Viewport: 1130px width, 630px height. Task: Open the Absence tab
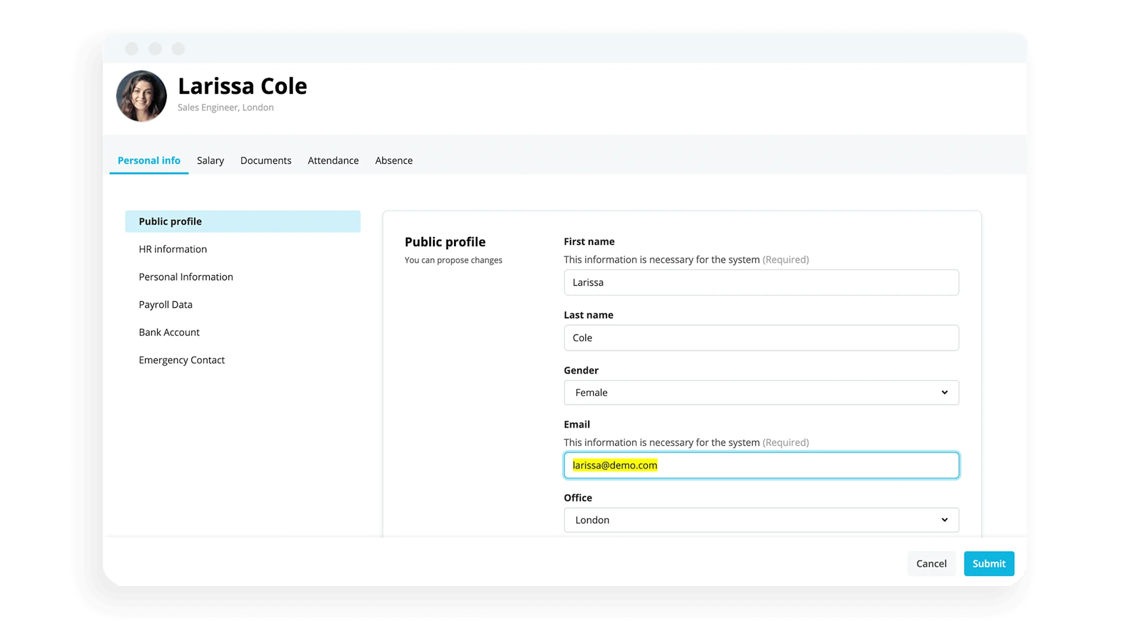(393, 161)
